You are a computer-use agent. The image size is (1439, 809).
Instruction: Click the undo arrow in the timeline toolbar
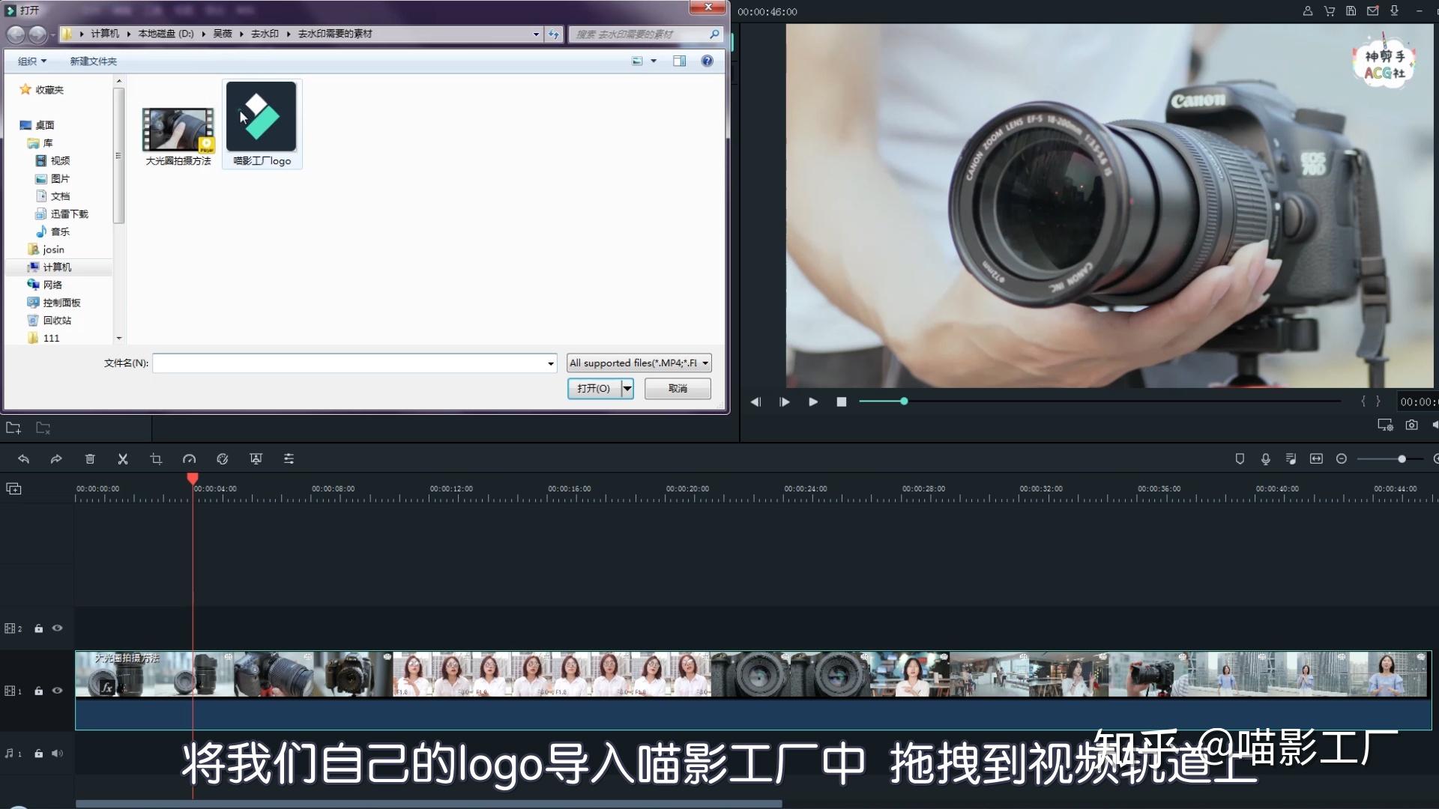[23, 459]
